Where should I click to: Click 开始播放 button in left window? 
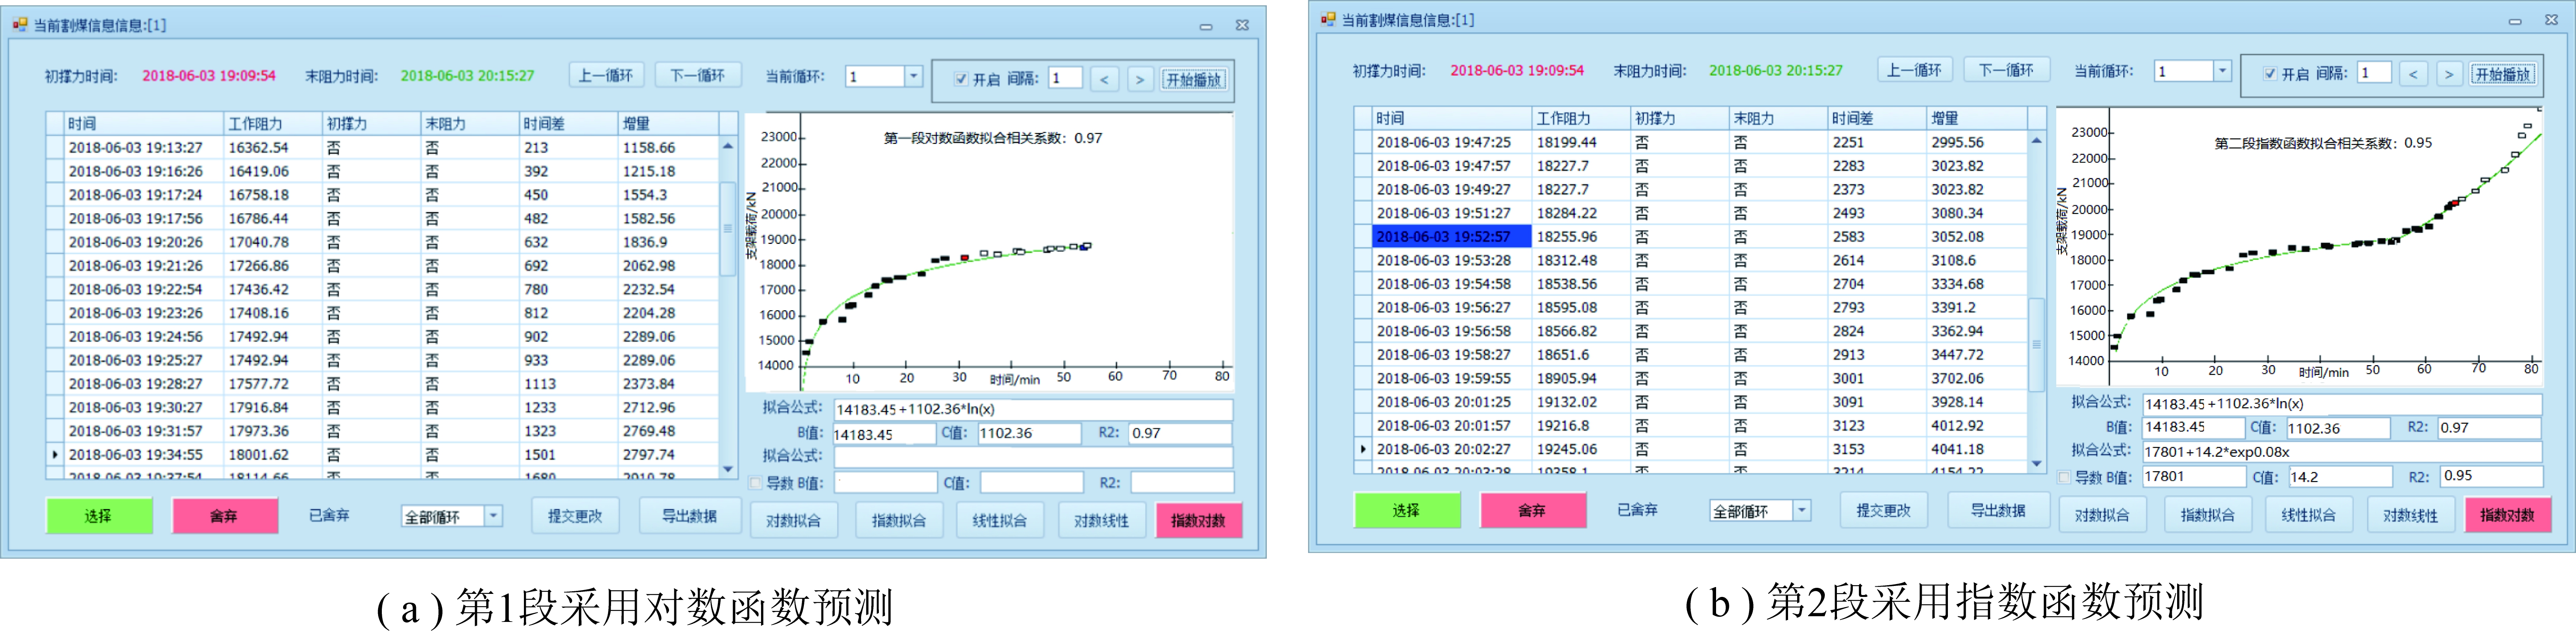1194,79
